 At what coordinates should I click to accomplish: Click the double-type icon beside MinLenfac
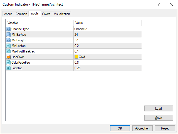tap(8, 46)
